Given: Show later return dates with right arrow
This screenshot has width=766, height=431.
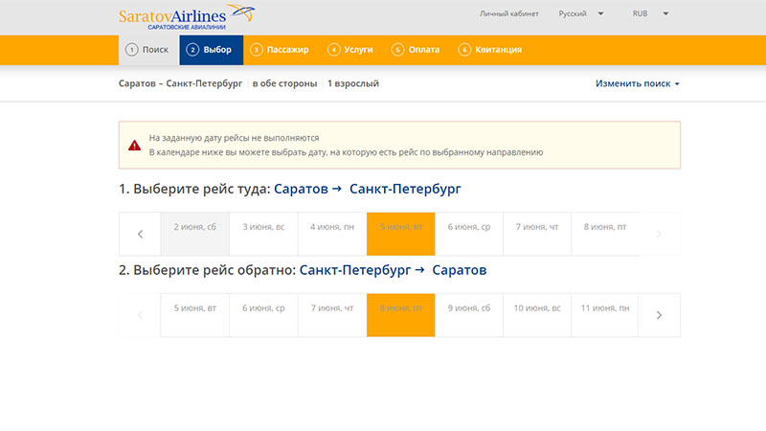Looking at the screenshot, I should click(659, 315).
